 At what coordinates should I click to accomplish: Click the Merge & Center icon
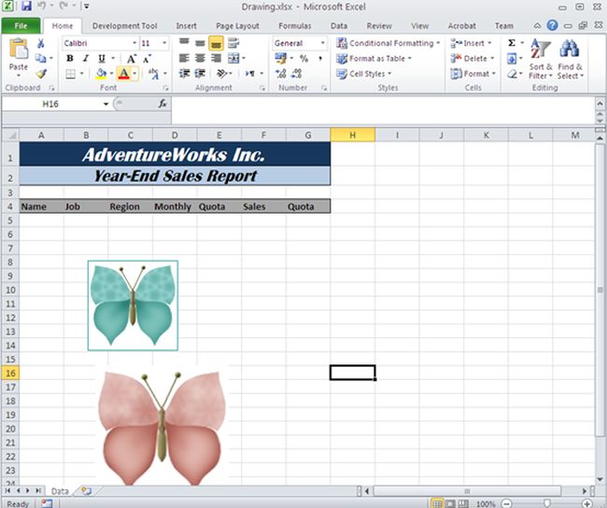tap(233, 59)
